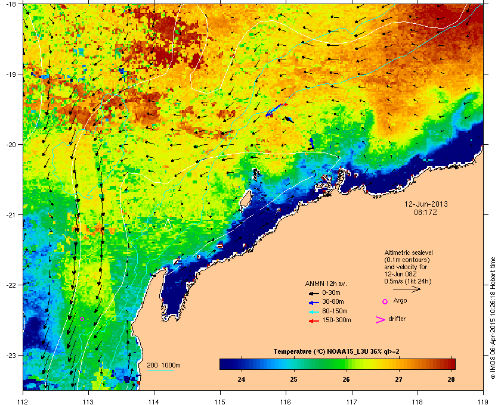This screenshot has height=405, width=501.
Task: Click the longitude axis label 117
Action: pos(352,401)
